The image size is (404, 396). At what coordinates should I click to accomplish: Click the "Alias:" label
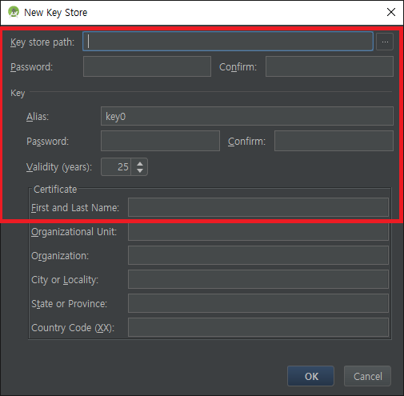38,117
